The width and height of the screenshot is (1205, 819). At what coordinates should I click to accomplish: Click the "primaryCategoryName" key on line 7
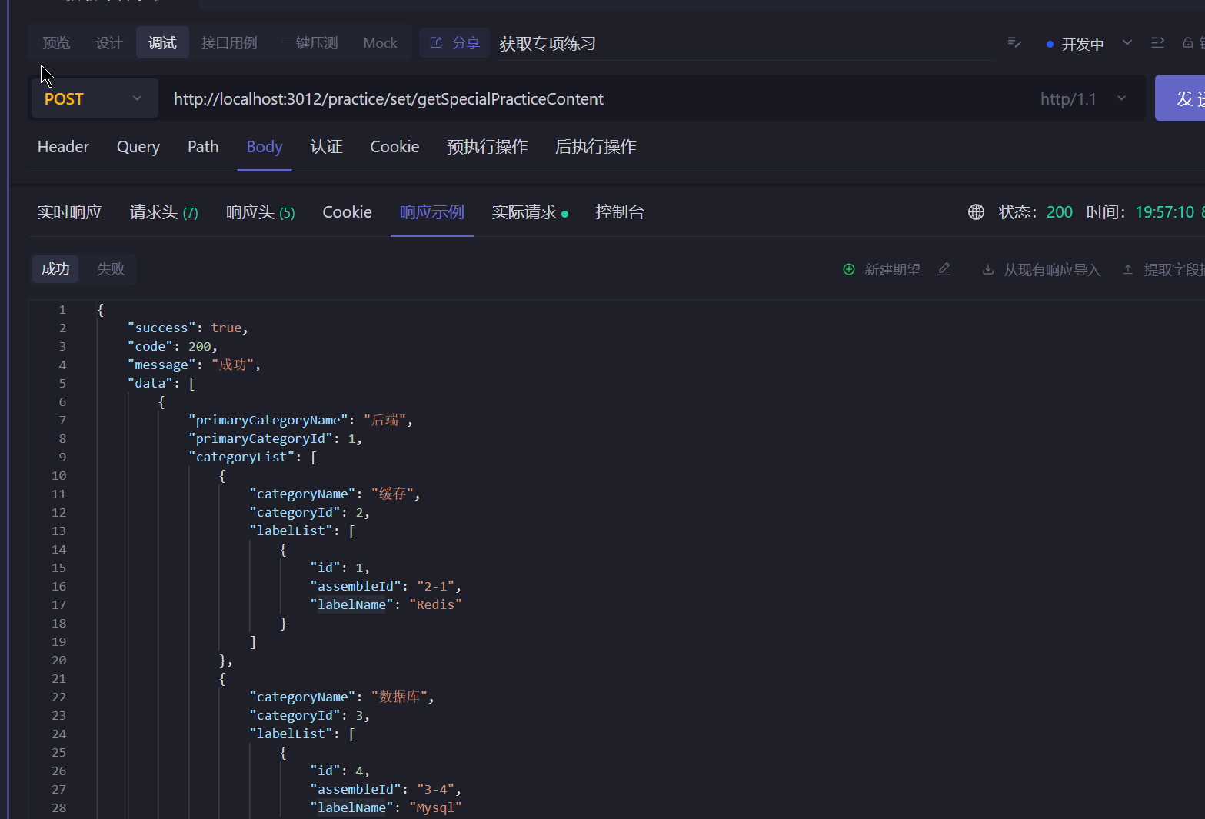pos(268,420)
